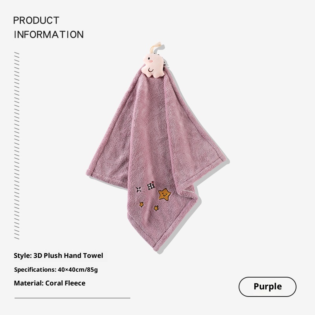Click the small right gold star

156,208
